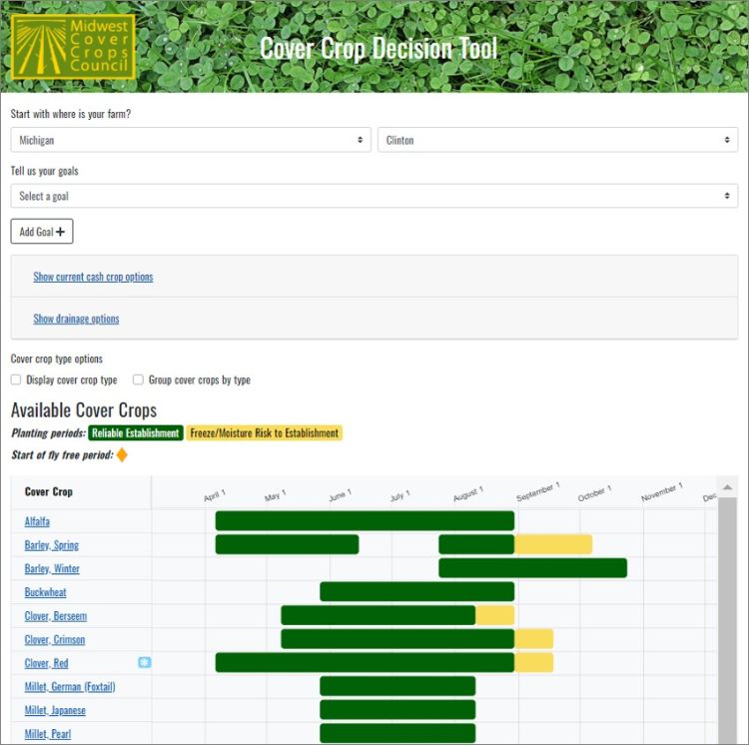The width and height of the screenshot is (749, 745).
Task: Click Freeze/Moisture Risk yellow legend badge
Action: 264,433
